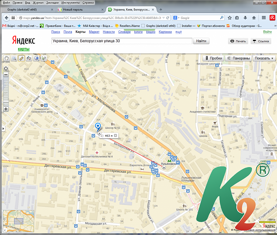This screenshot has width=277, height=235.
Task: Open the Файл menu
Action: pos(6,3)
